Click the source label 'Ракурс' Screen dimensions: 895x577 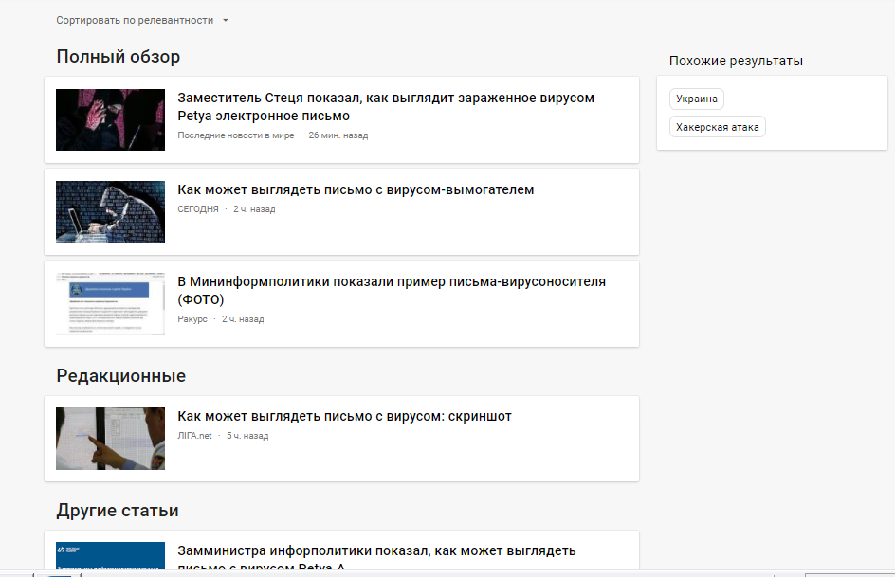click(192, 319)
